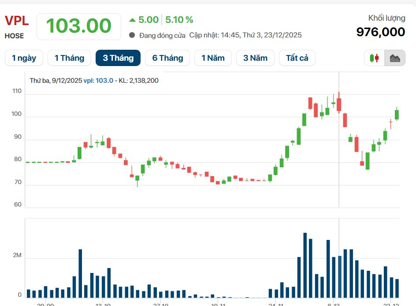Click the Khối lượng label
The image size is (416, 306).
click(386, 18)
